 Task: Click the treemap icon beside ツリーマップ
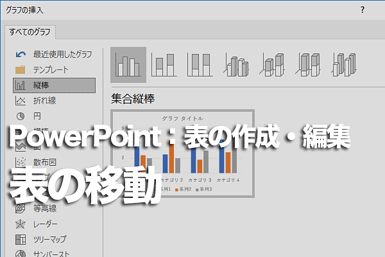(21, 239)
